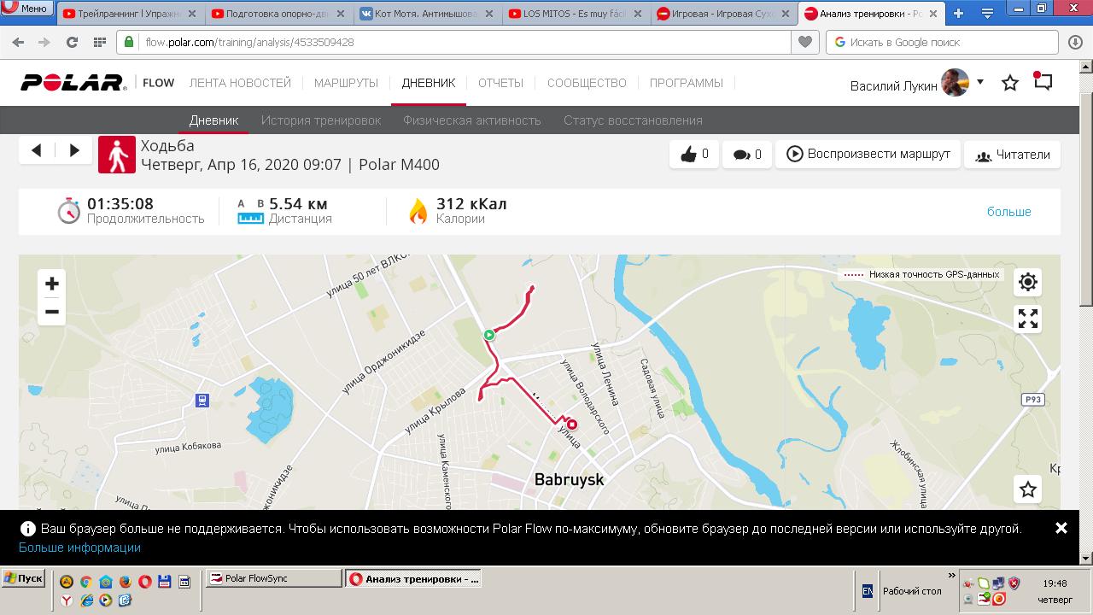The height and width of the screenshot is (615, 1093).
Task: Focus the Google search field in browser
Action: point(944,42)
